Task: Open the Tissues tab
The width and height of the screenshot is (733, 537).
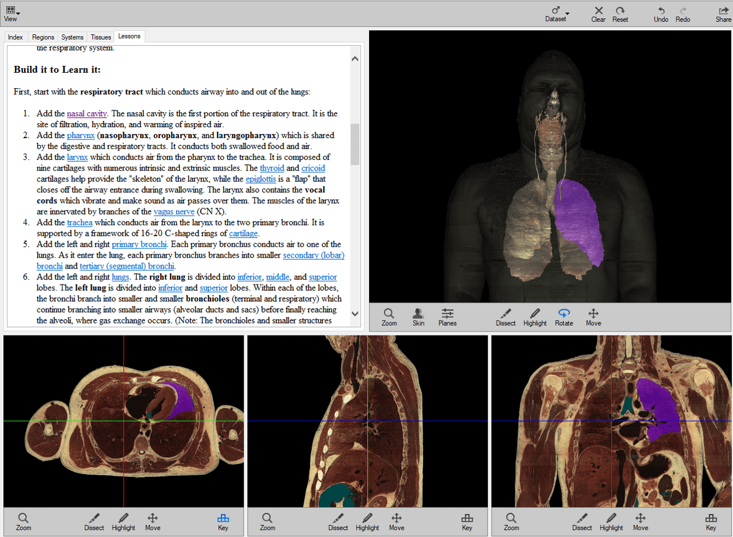Action: (101, 37)
